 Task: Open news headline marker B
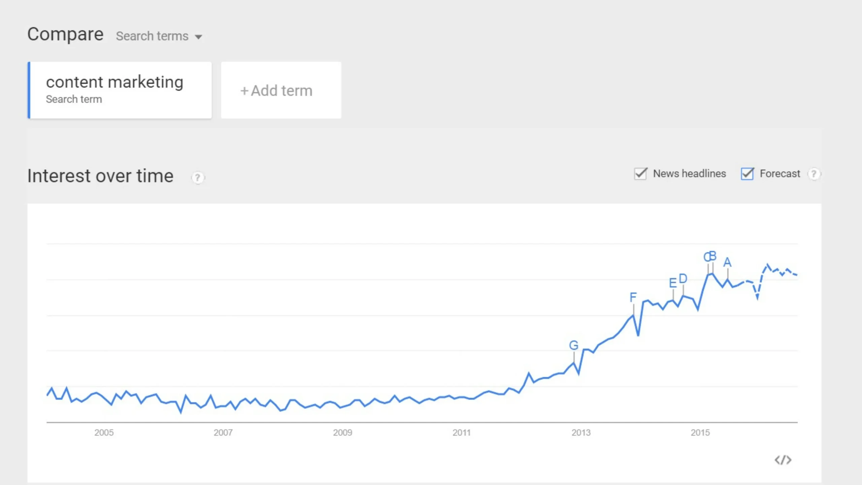click(x=713, y=256)
